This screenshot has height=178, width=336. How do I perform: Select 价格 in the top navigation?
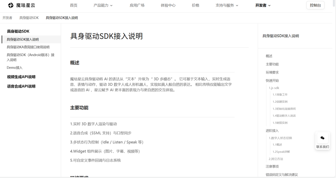[196, 5]
